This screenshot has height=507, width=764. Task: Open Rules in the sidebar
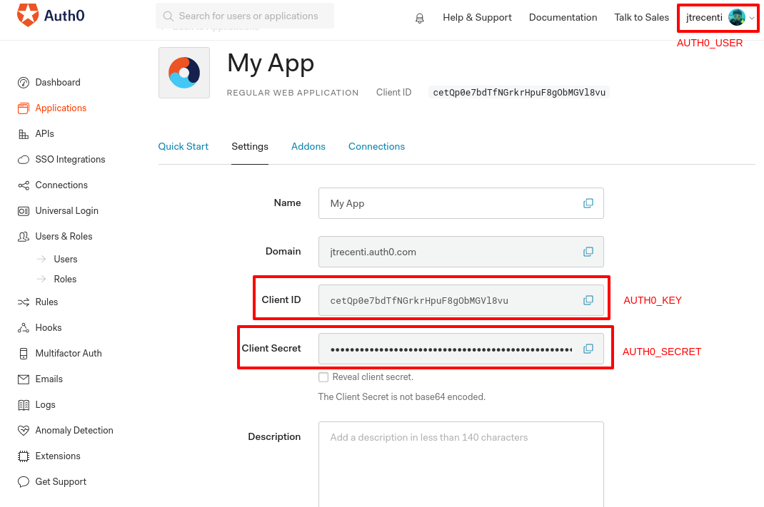coord(46,302)
